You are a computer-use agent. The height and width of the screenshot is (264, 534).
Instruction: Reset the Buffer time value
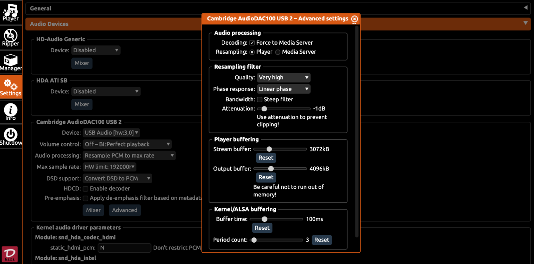(262, 228)
